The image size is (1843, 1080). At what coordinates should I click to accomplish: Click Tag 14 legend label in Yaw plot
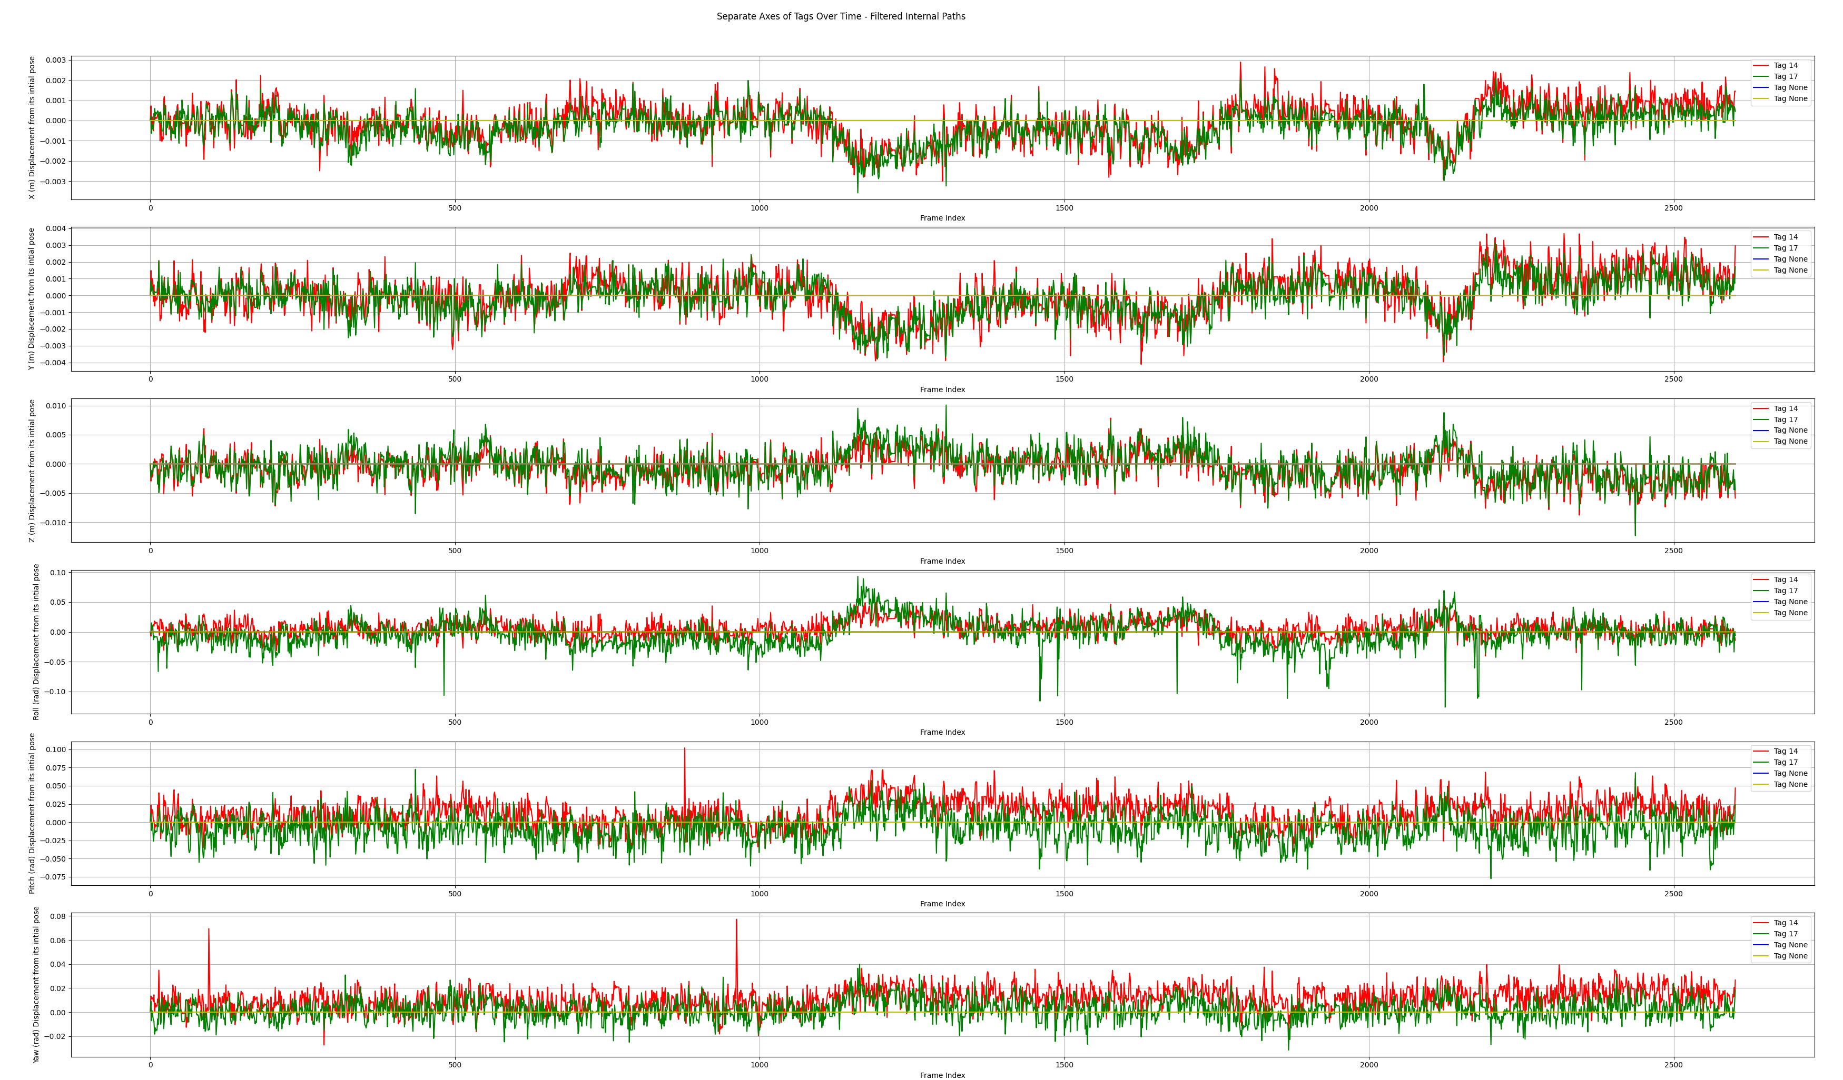[x=1785, y=923]
